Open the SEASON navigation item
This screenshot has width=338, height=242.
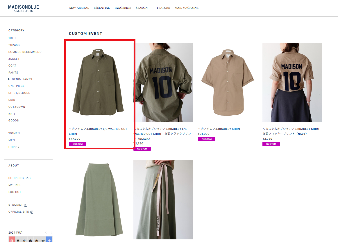[x=142, y=8]
